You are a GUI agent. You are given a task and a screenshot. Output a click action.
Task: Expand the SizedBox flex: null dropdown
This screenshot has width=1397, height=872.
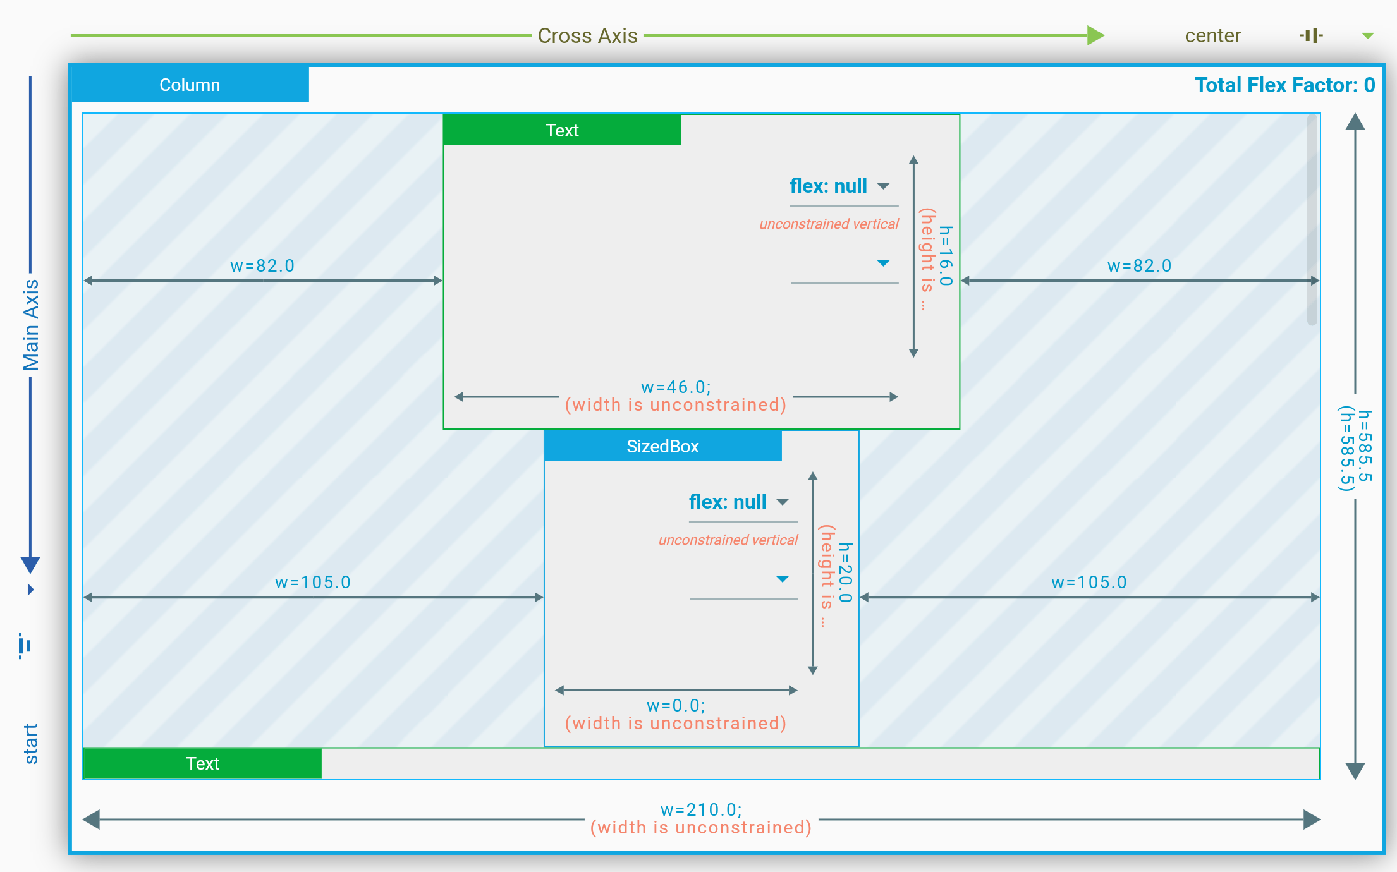[783, 502]
